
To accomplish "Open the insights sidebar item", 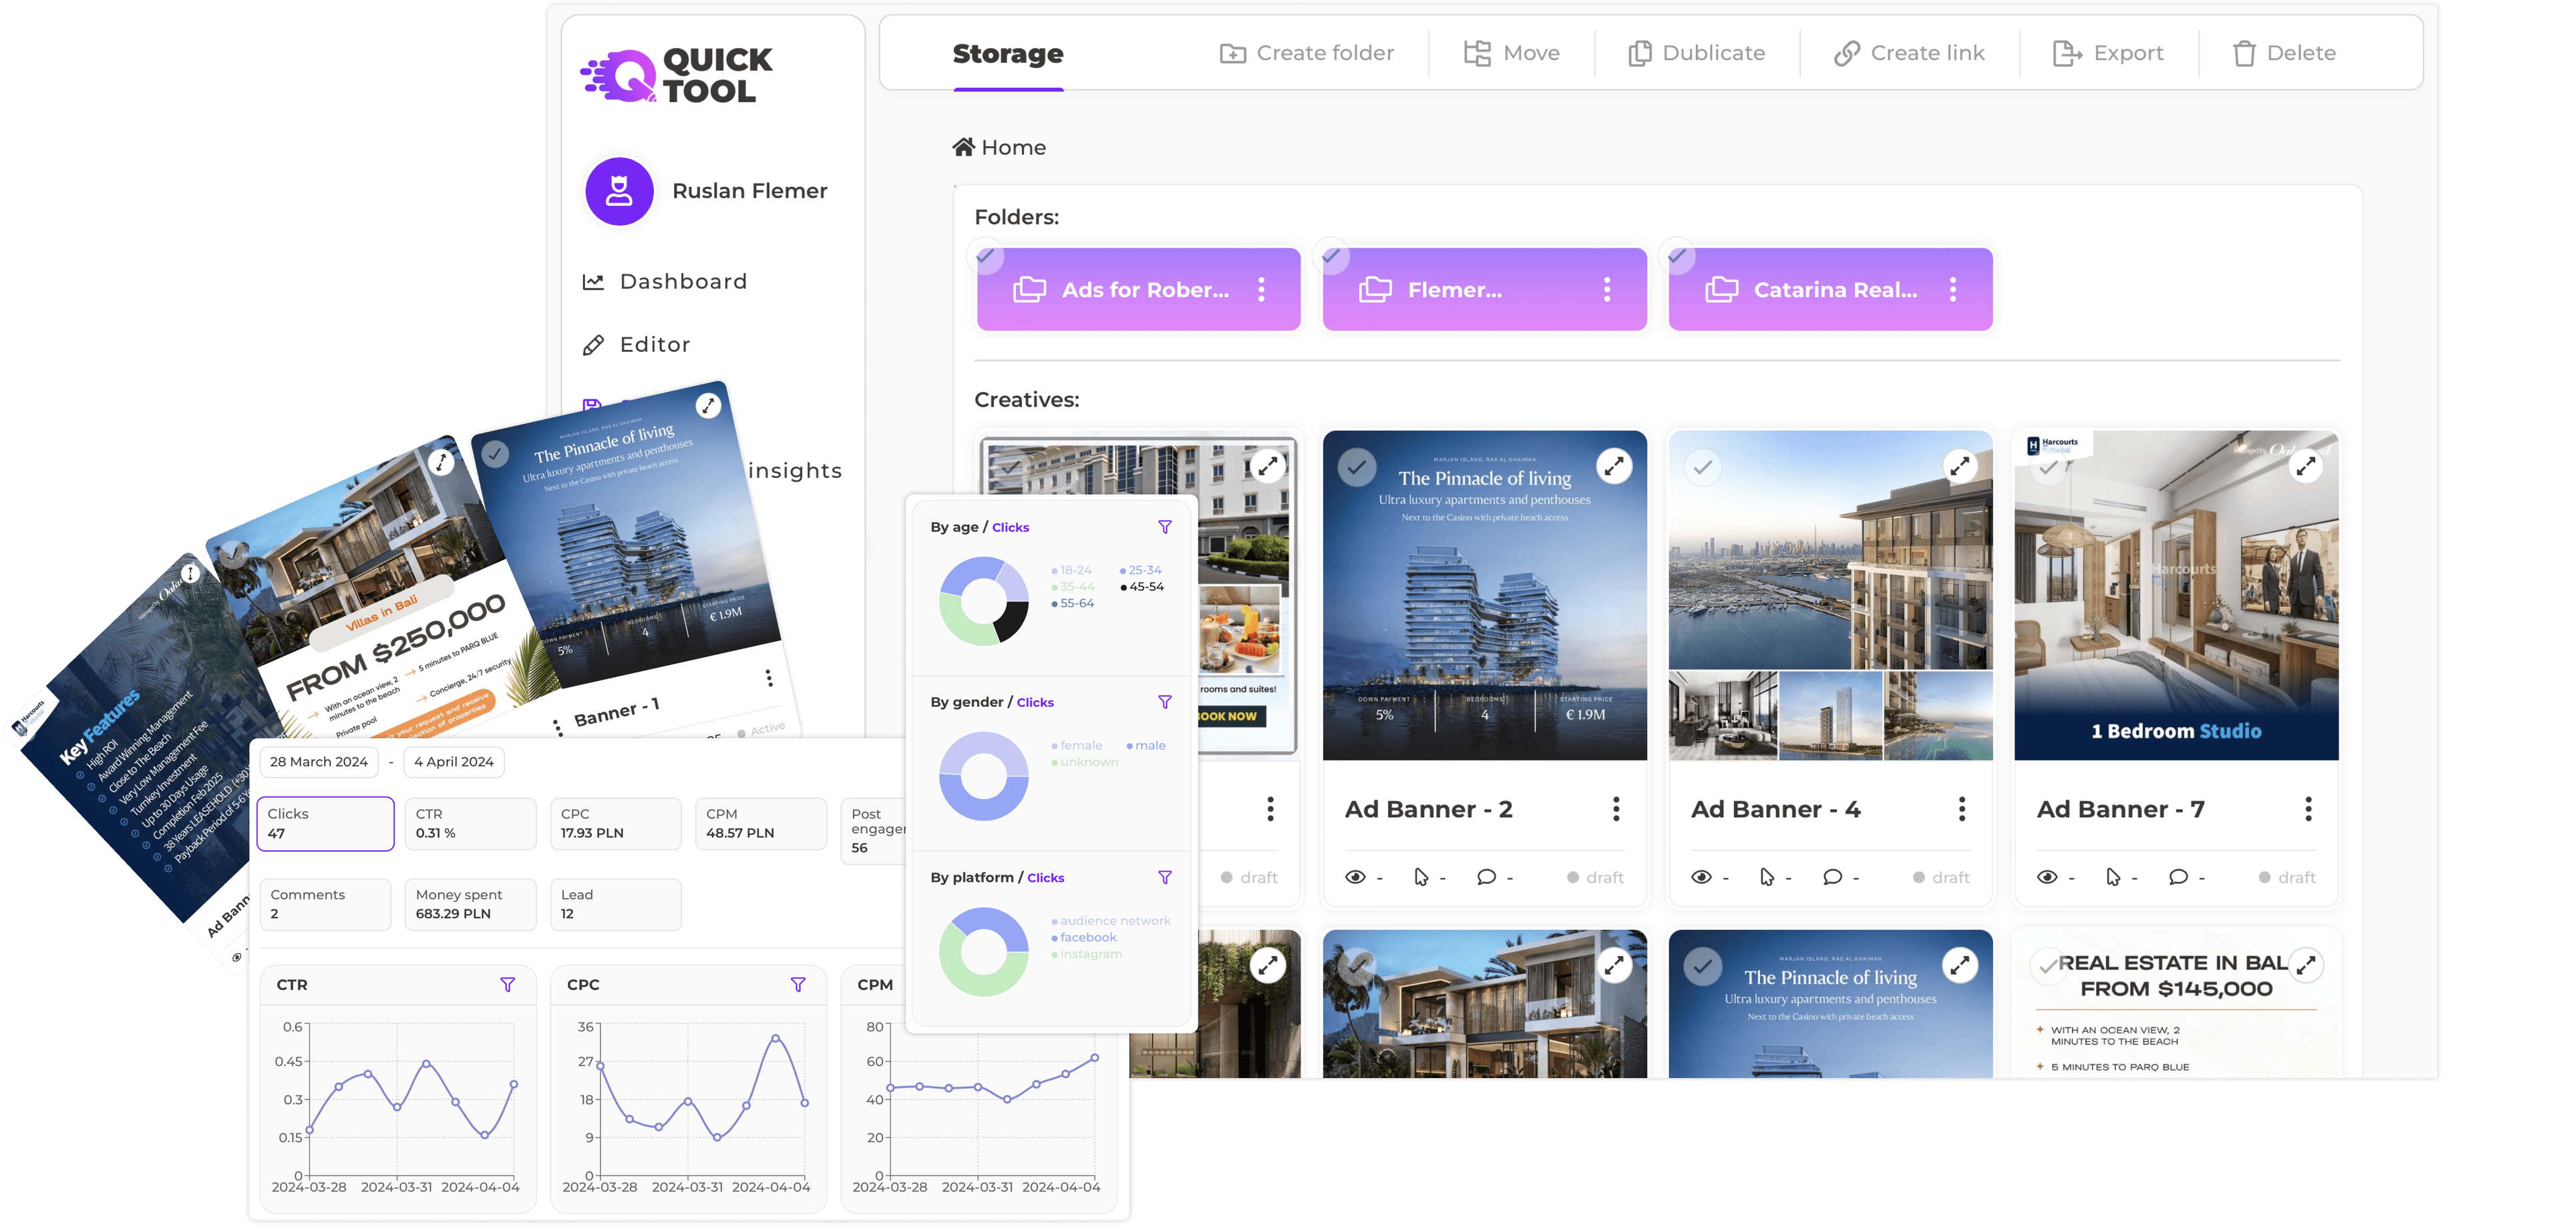I will point(795,471).
